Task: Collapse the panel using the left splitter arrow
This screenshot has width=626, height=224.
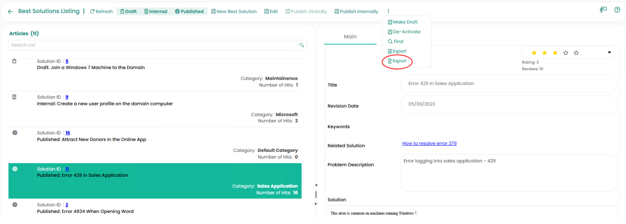Action: (316, 185)
